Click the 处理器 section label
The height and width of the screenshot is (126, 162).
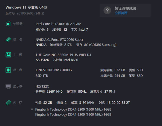coord(18,24)
